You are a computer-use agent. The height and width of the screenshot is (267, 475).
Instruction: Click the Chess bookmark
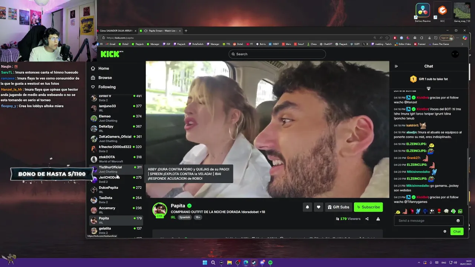coord(312,44)
